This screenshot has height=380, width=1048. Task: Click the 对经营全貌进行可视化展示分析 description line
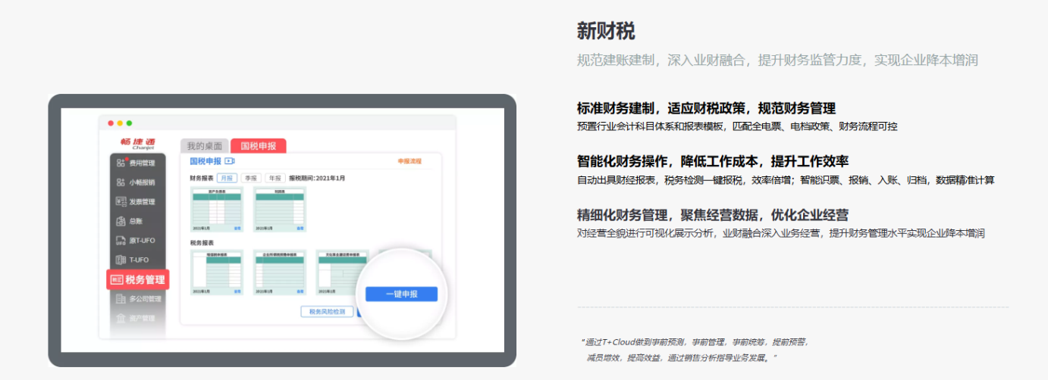click(780, 233)
